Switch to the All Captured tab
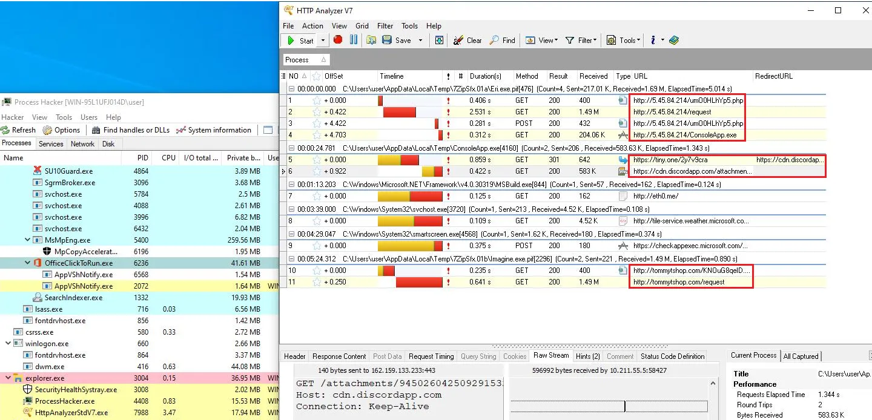872x420 pixels. [801, 356]
